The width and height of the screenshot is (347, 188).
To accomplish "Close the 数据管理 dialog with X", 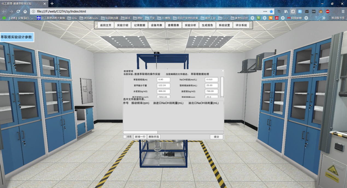I will [x=223, y=71].
